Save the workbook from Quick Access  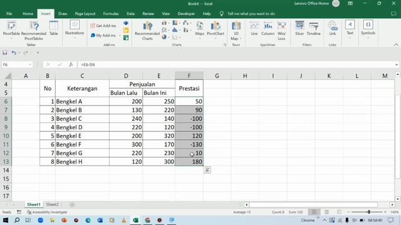[5, 52]
